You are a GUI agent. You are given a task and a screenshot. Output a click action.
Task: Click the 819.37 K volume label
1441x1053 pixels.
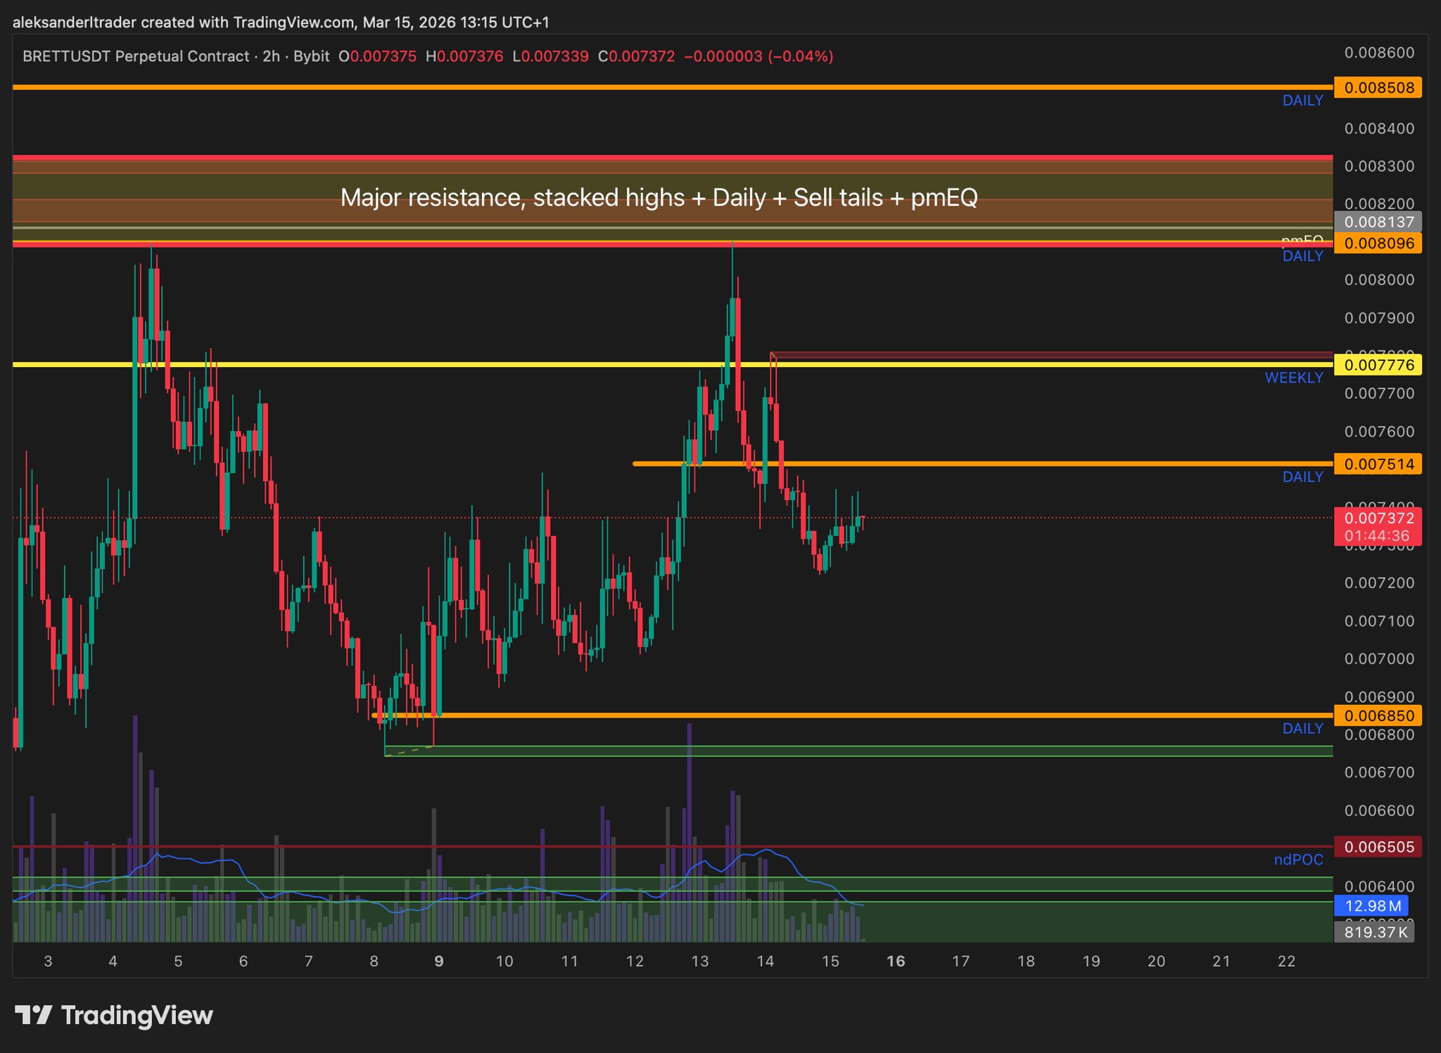1375,933
